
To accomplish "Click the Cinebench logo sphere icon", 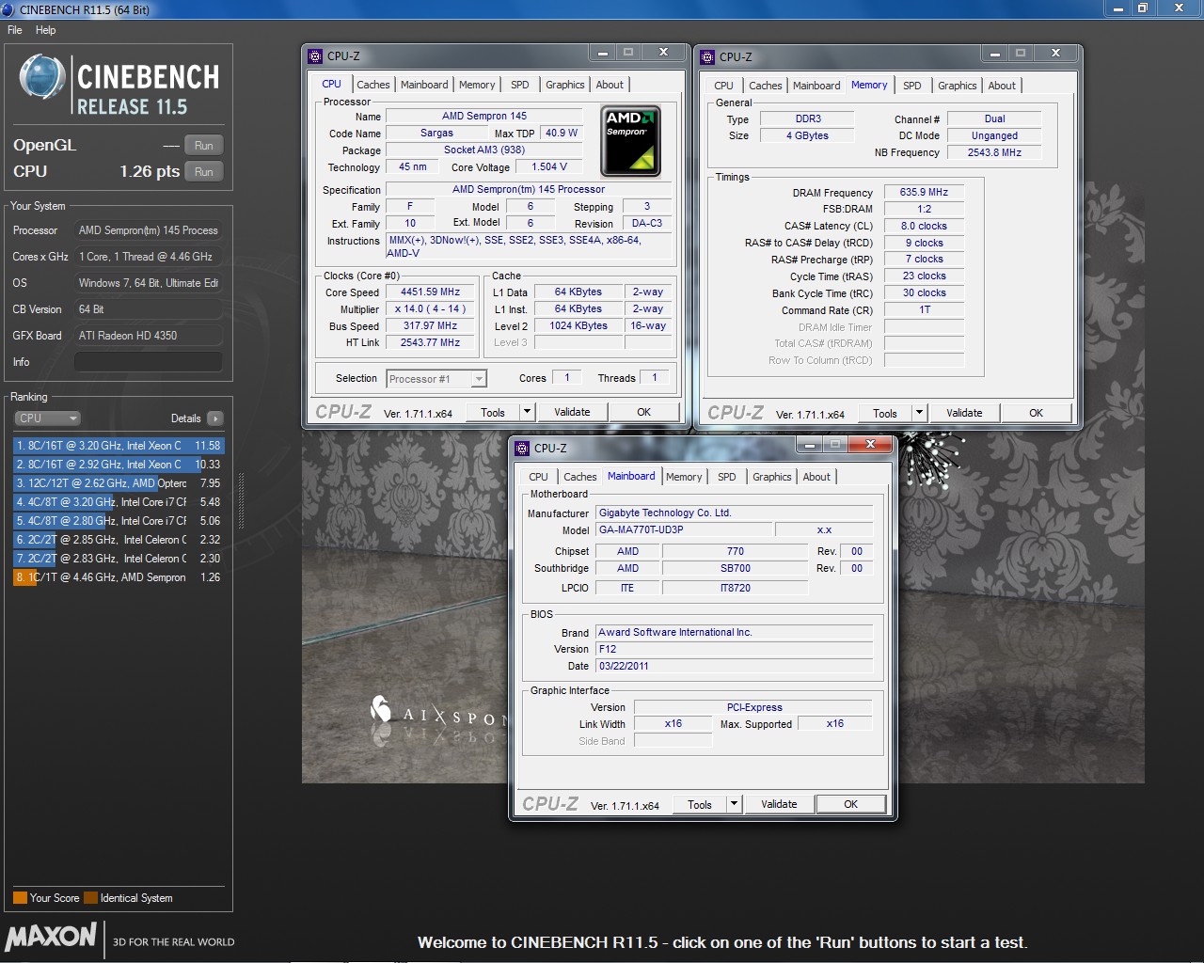I will [42, 78].
